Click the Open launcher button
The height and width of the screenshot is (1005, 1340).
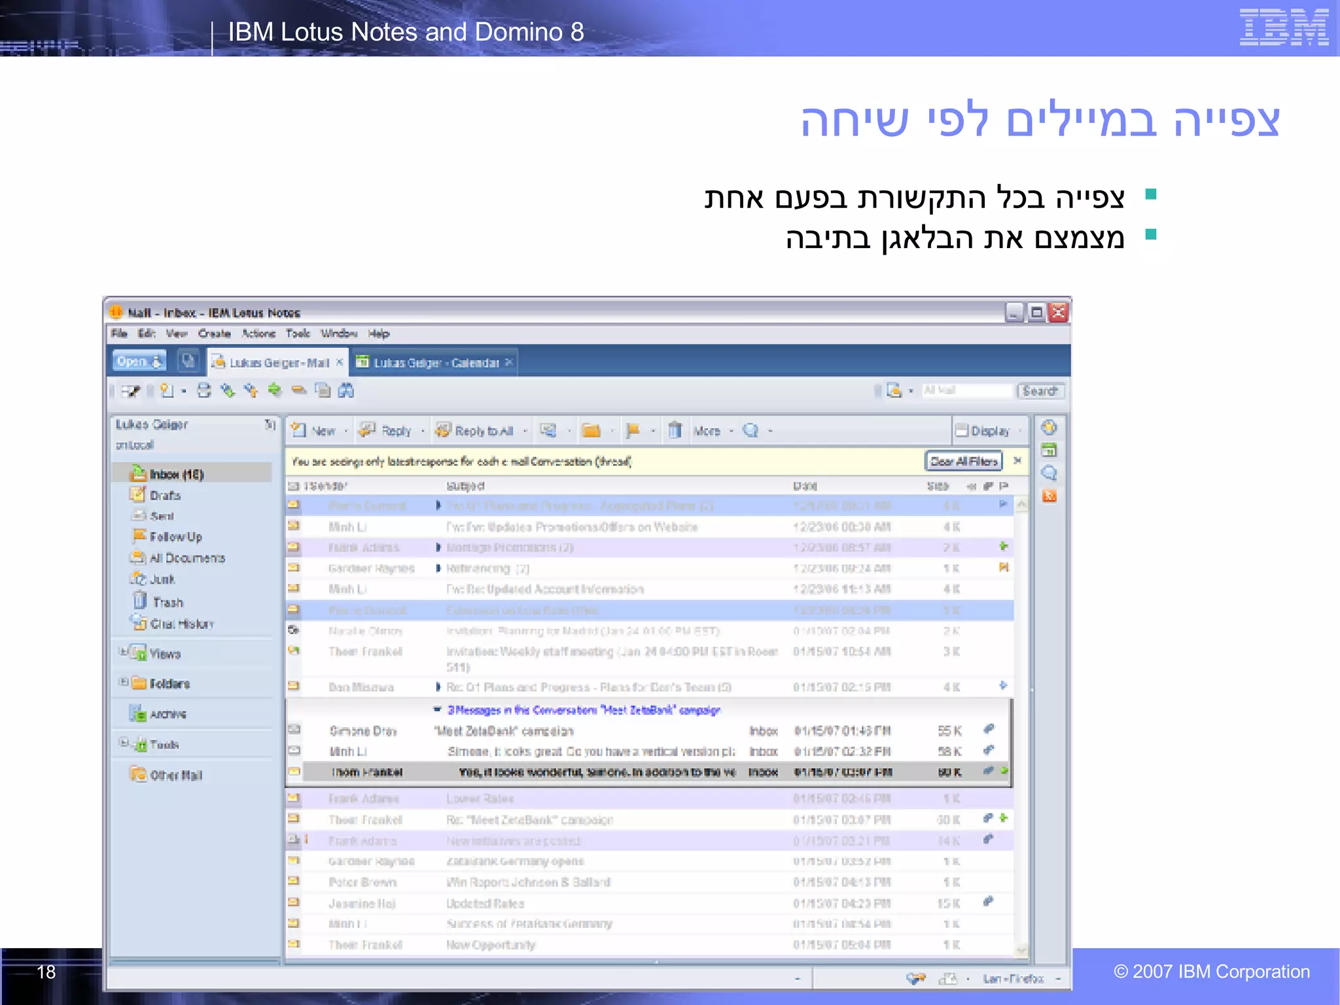tap(139, 362)
